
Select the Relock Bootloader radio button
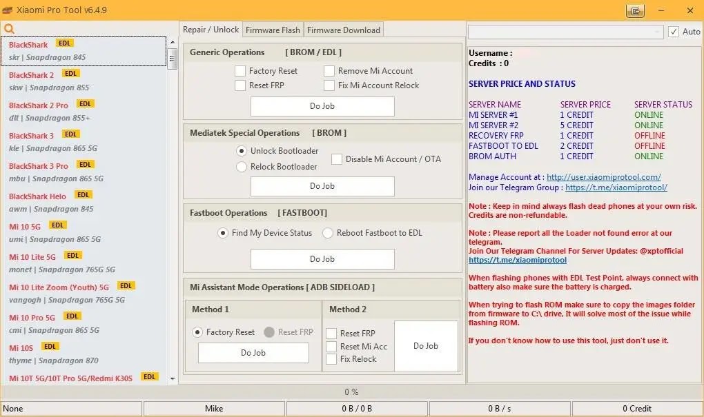tap(242, 167)
